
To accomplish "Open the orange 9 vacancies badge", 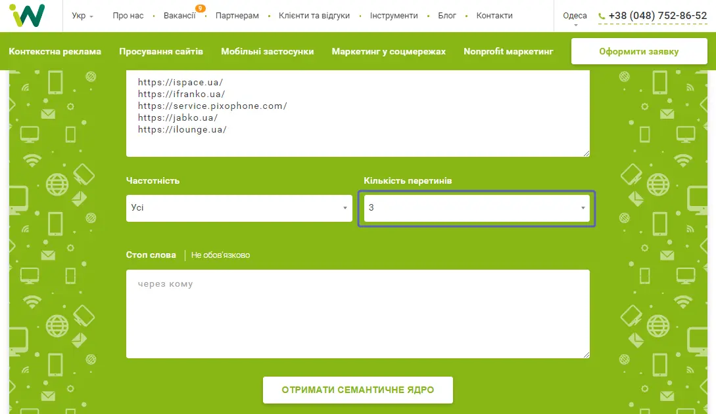I will pos(200,8).
